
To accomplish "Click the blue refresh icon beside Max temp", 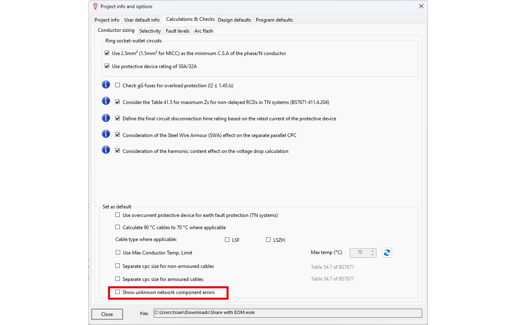I will [387, 252].
